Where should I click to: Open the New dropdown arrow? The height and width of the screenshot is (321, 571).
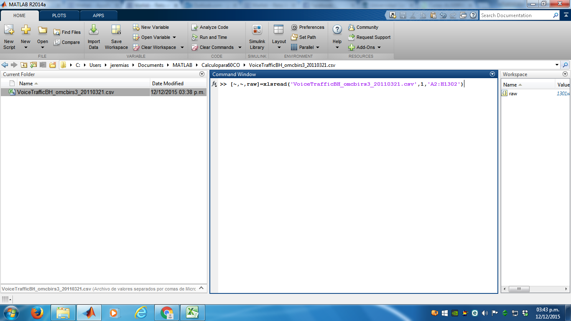[x=25, y=47]
